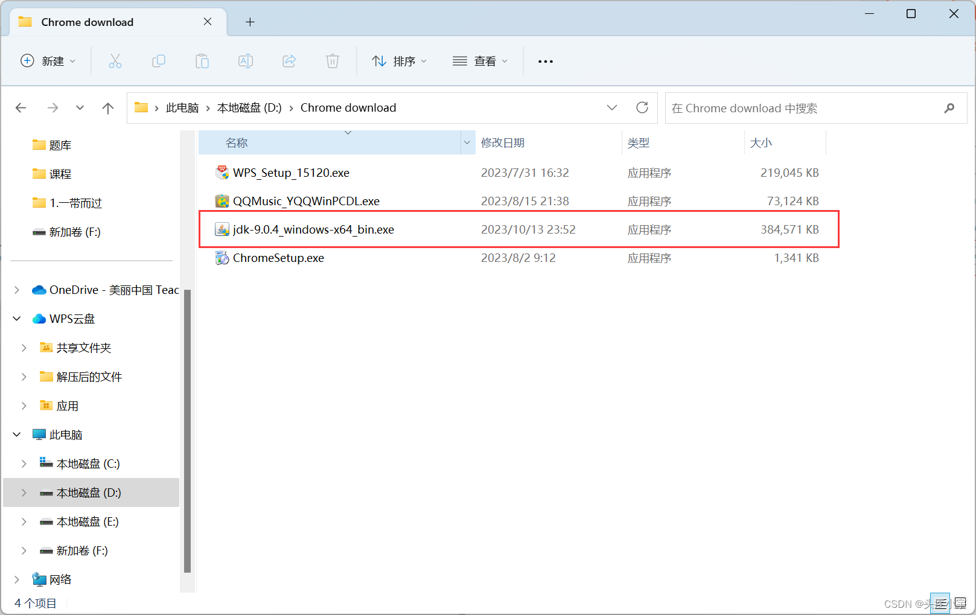
Task: Go back with the left arrow
Action: [x=21, y=108]
